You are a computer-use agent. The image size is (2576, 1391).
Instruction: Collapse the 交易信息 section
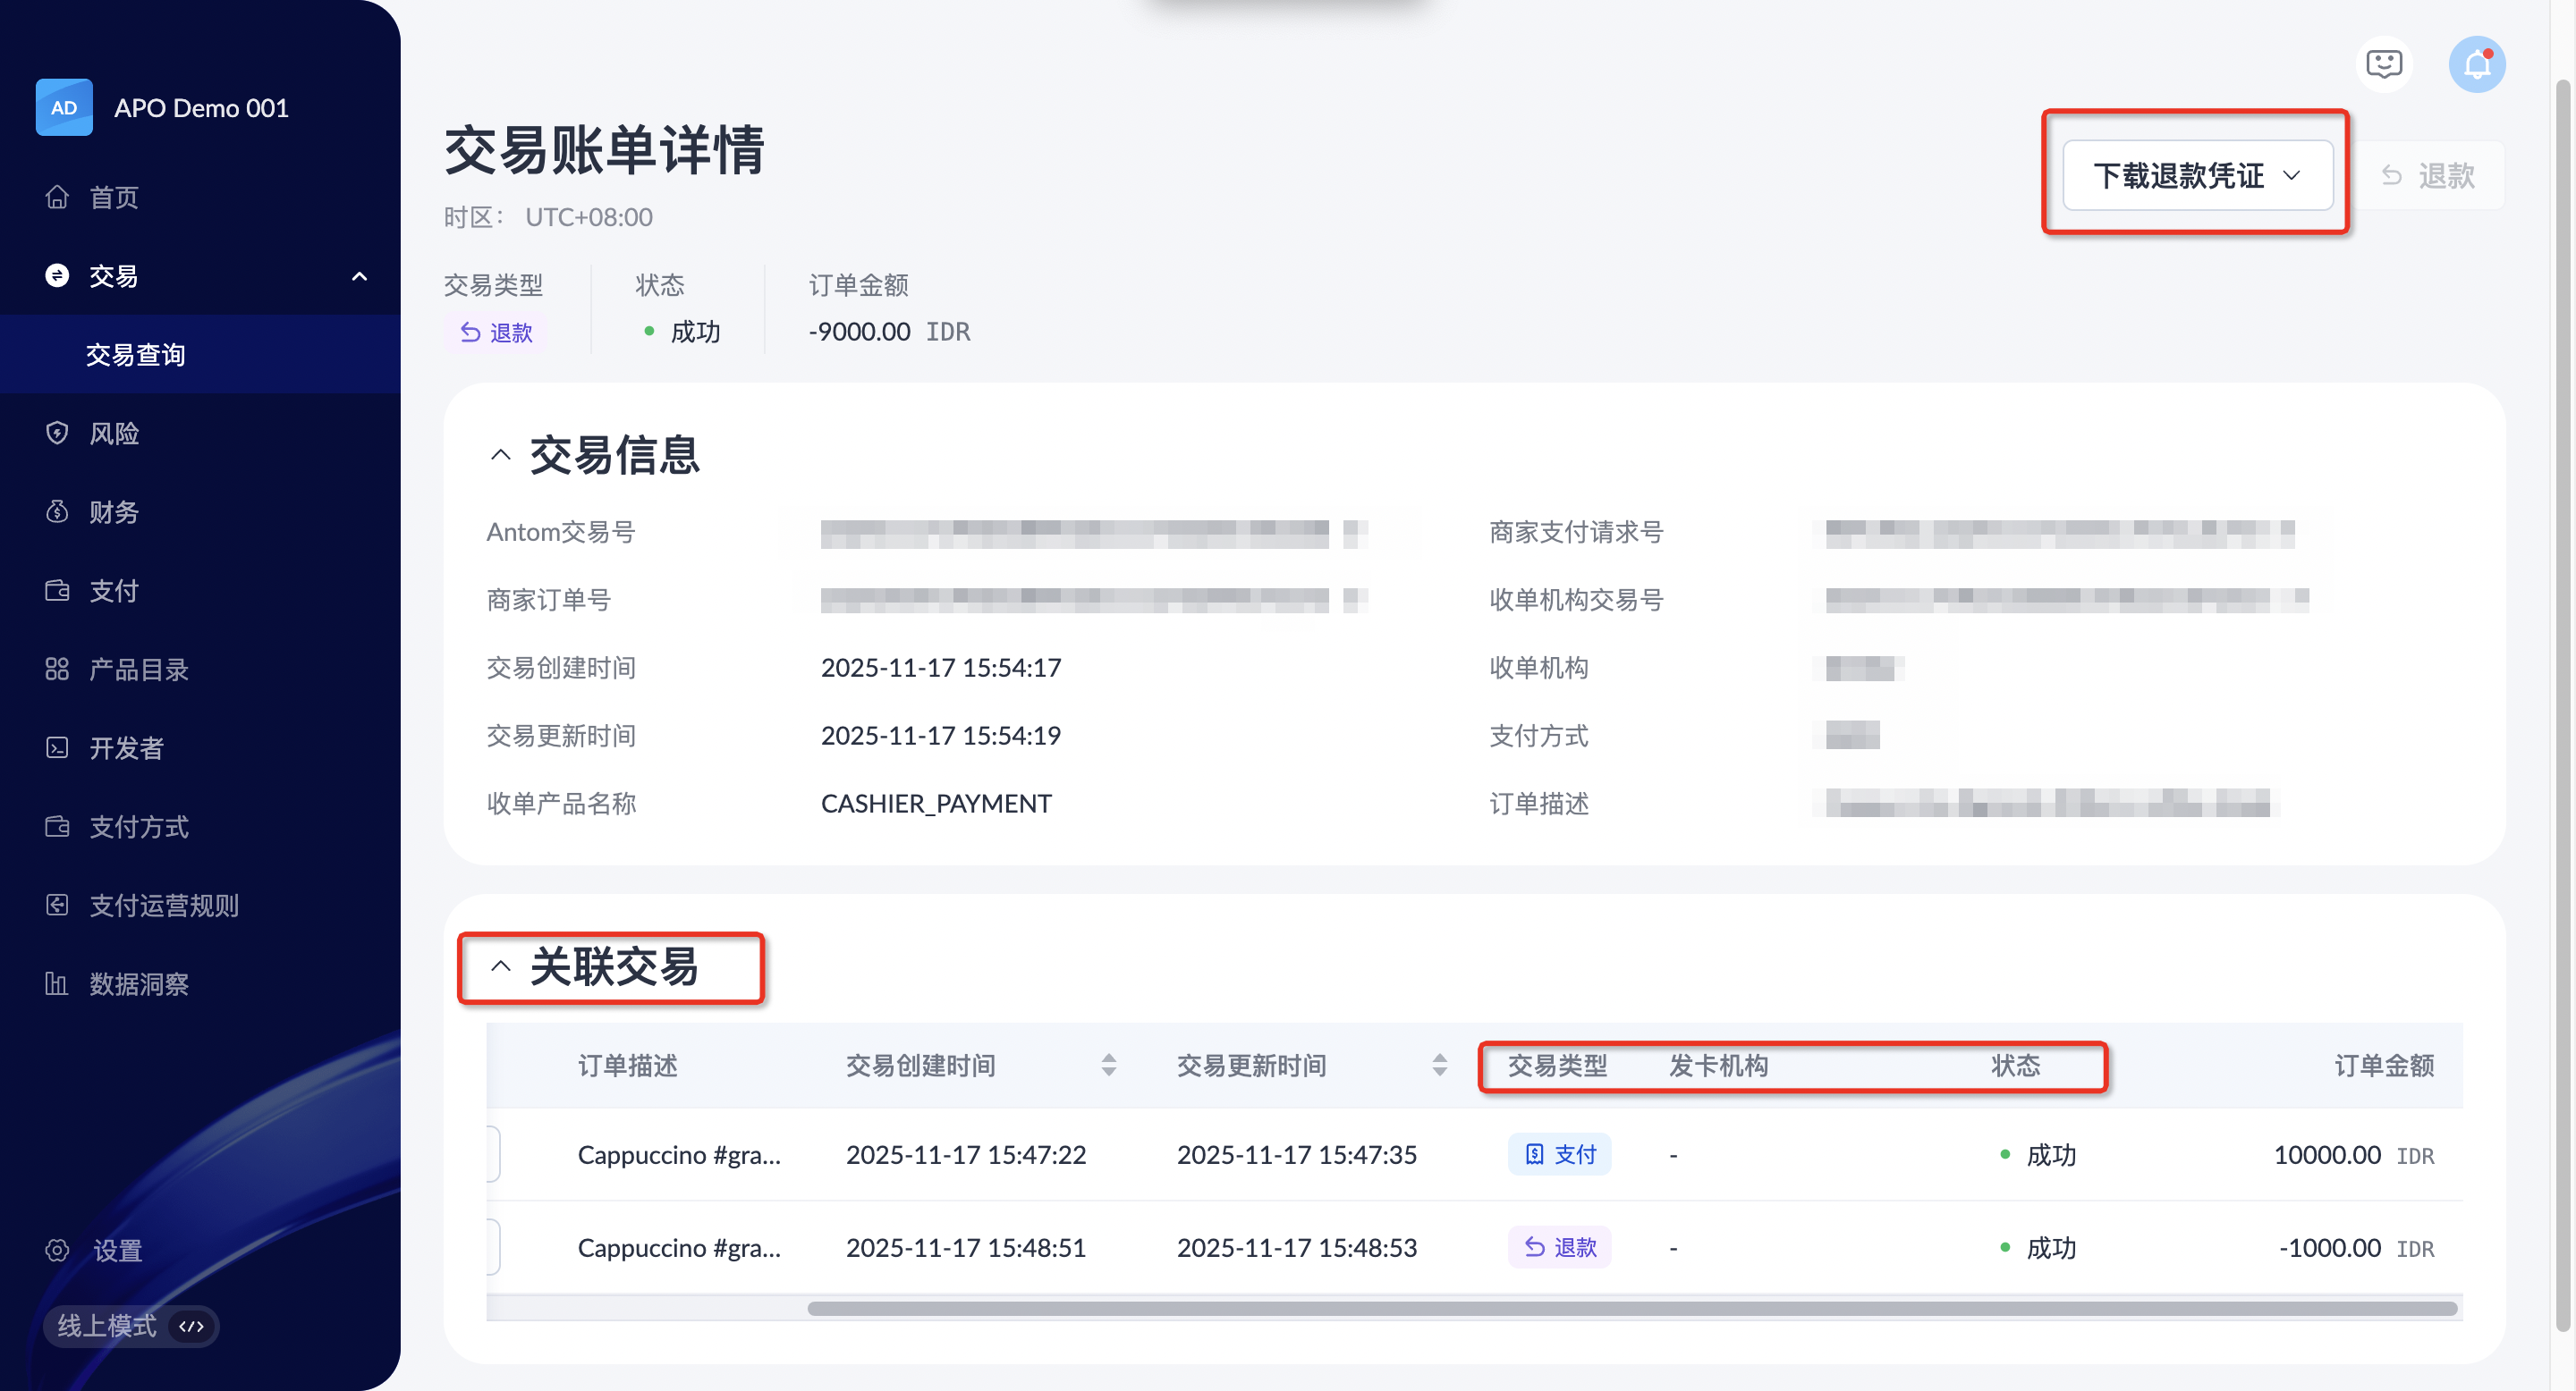coord(500,456)
